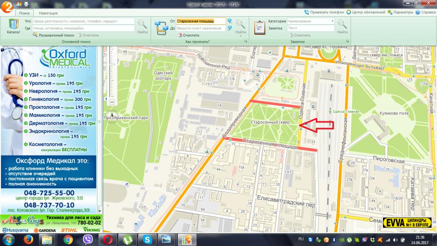This screenshot has width=437, height=246.
Task: Open Параметры settings
Action: coord(401,12)
